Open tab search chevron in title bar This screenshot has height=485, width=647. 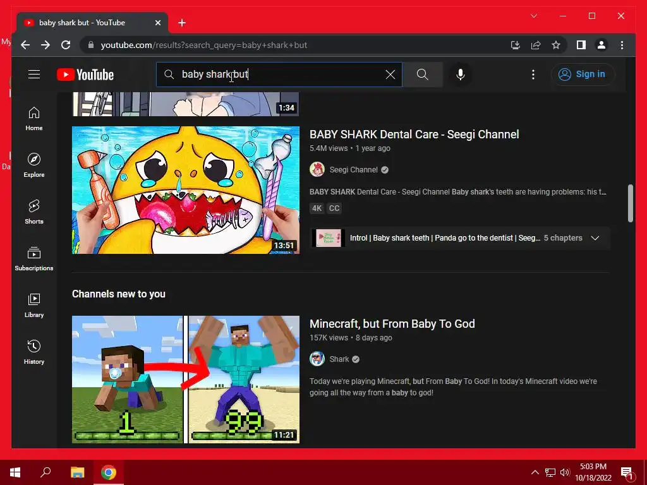click(x=534, y=16)
